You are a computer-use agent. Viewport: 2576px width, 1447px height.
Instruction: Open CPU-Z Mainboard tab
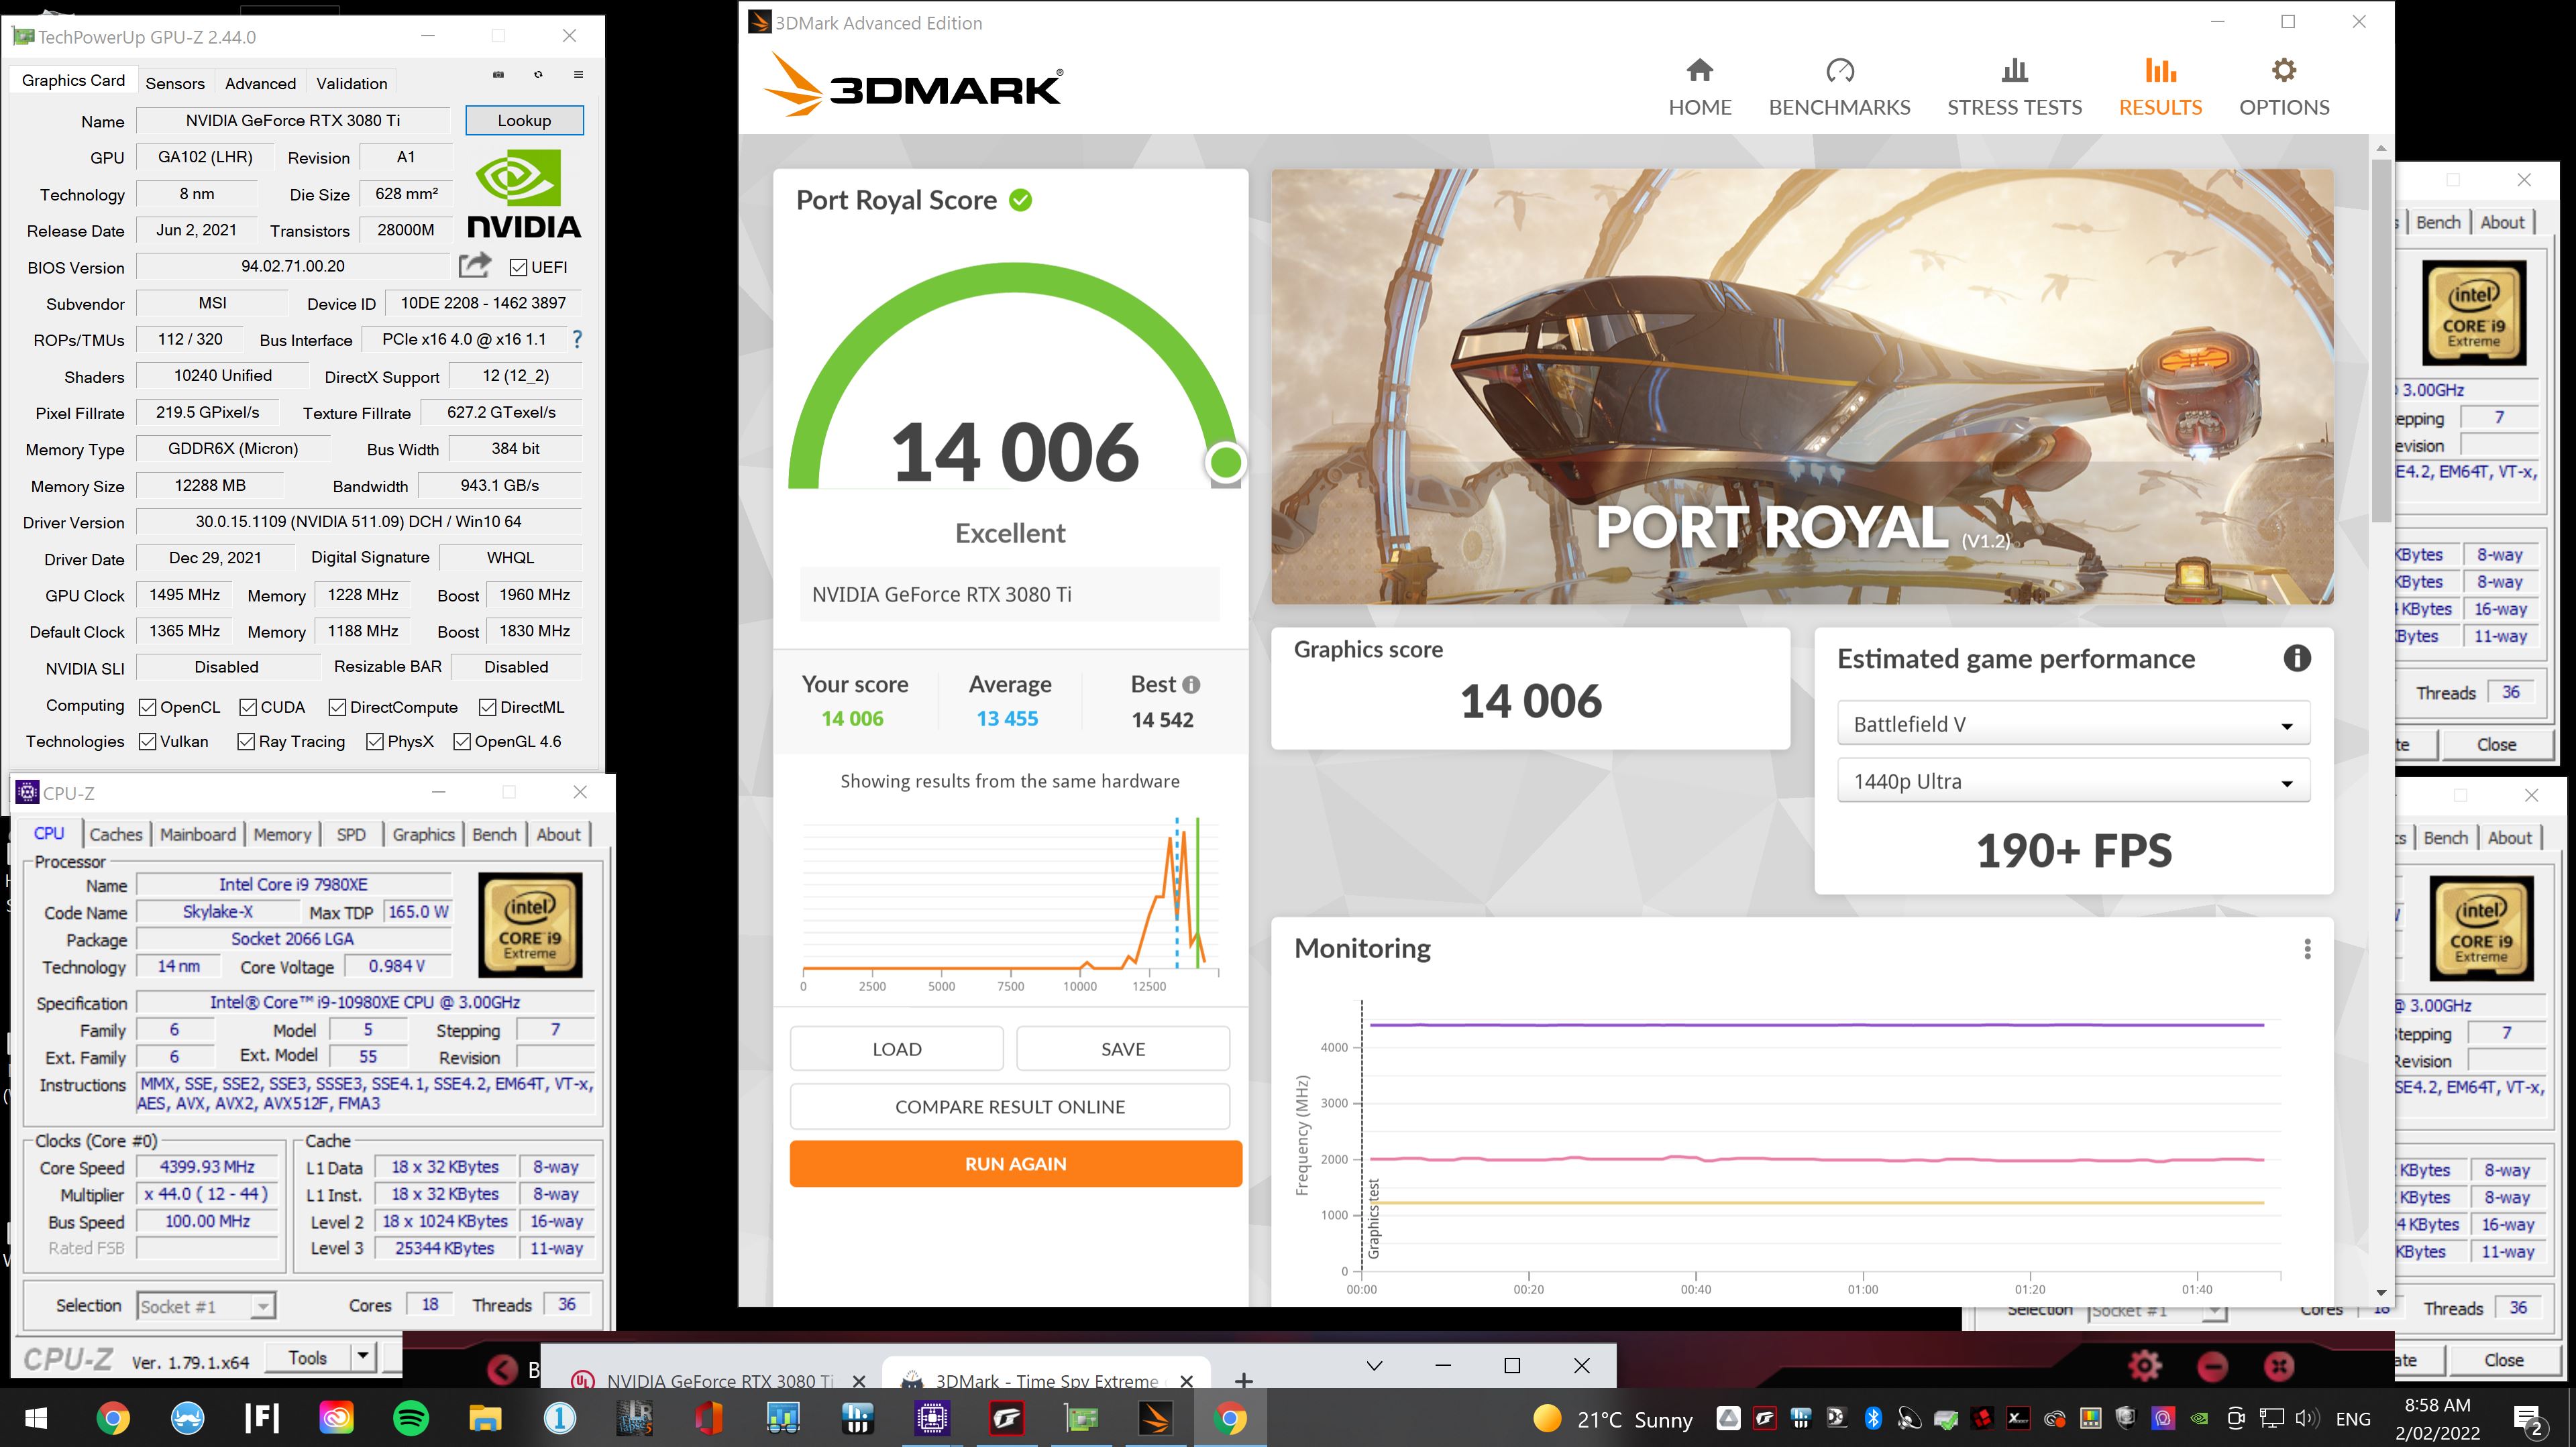198,834
